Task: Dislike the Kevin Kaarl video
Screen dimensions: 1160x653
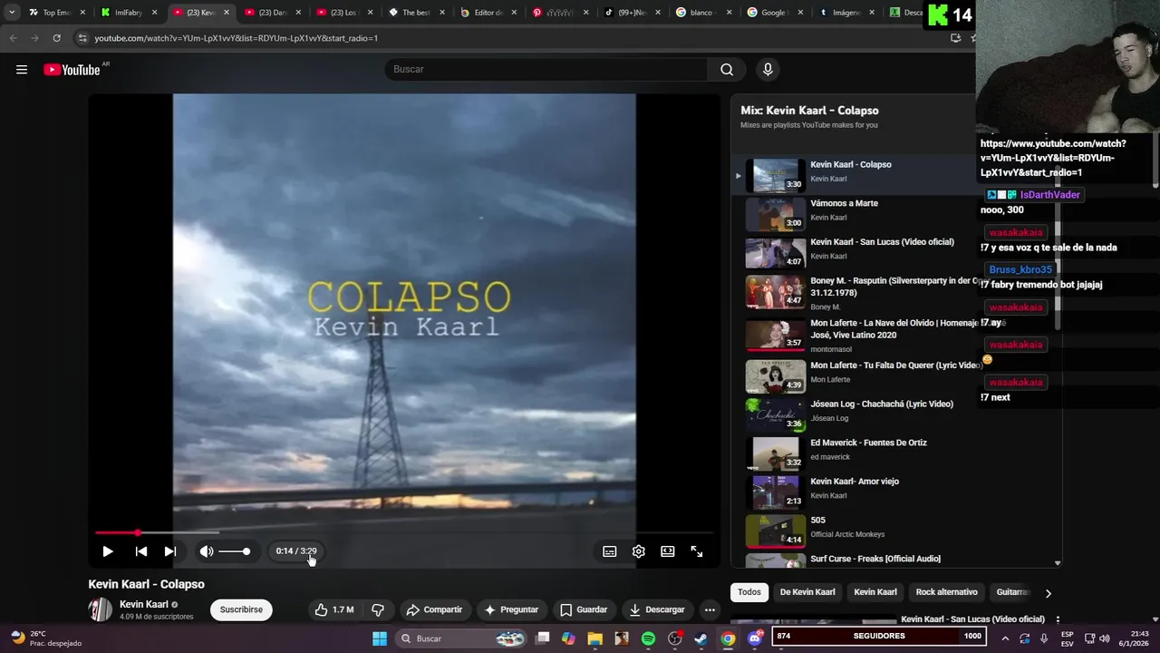Action: (x=378, y=609)
